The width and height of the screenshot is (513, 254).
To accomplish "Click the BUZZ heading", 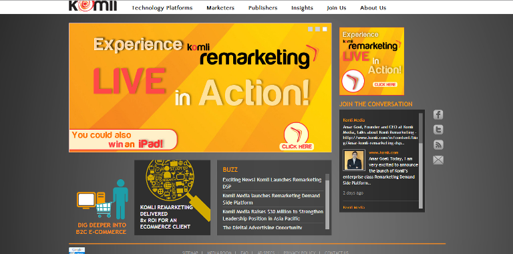I will pyautogui.click(x=230, y=170).
